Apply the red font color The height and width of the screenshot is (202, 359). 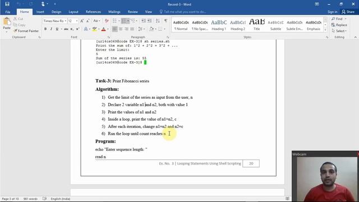pyautogui.click(x=103, y=29)
